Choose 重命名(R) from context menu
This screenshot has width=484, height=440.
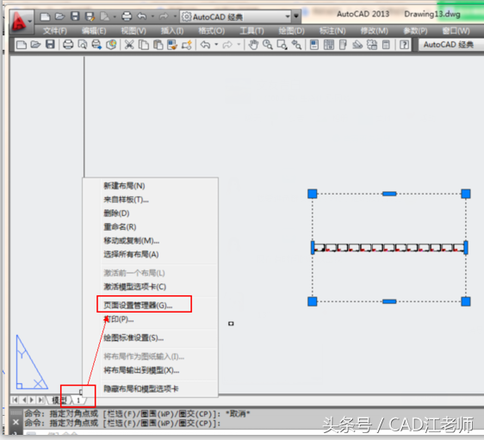pyautogui.click(x=120, y=227)
